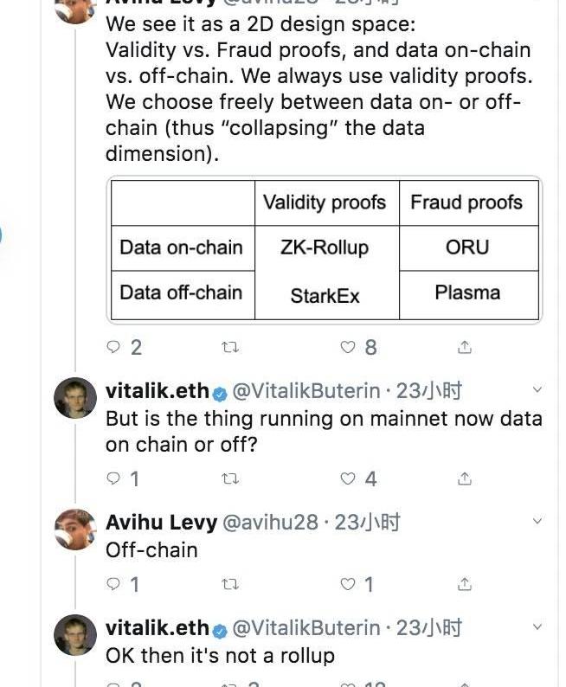
Task: Retweet Vitalik's mainnet data question
Action: [x=230, y=478]
